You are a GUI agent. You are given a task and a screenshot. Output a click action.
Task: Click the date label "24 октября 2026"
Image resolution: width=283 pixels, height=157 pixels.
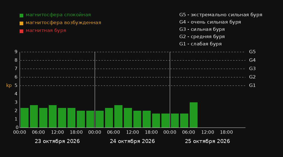click(x=132, y=141)
